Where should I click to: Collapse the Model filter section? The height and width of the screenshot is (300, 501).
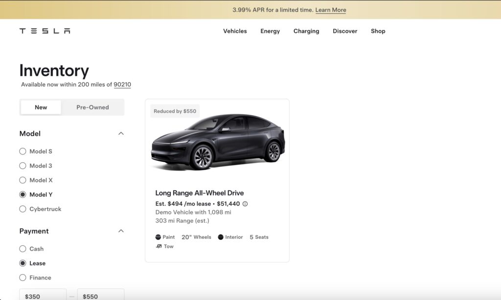(x=121, y=133)
